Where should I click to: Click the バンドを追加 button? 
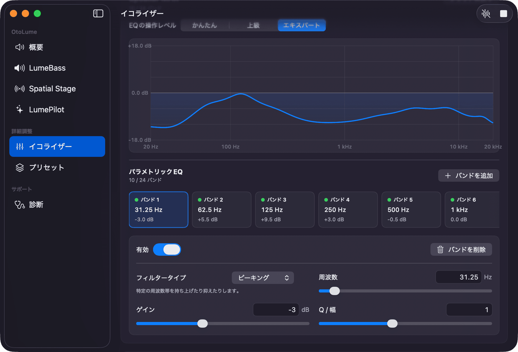point(469,175)
